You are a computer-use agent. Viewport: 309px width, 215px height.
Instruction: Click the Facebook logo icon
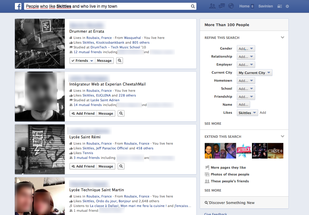pyautogui.click(x=18, y=6)
